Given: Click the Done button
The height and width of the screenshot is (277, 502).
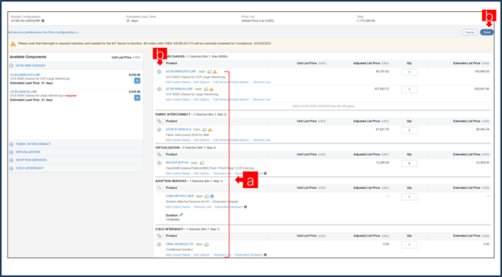Looking at the screenshot, I should tap(486, 32).
